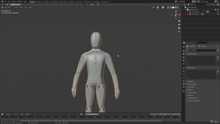Image resolution: width=220 pixels, height=124 pixels.
Task: Open the World properties tab icon
Action: [184, 64]
